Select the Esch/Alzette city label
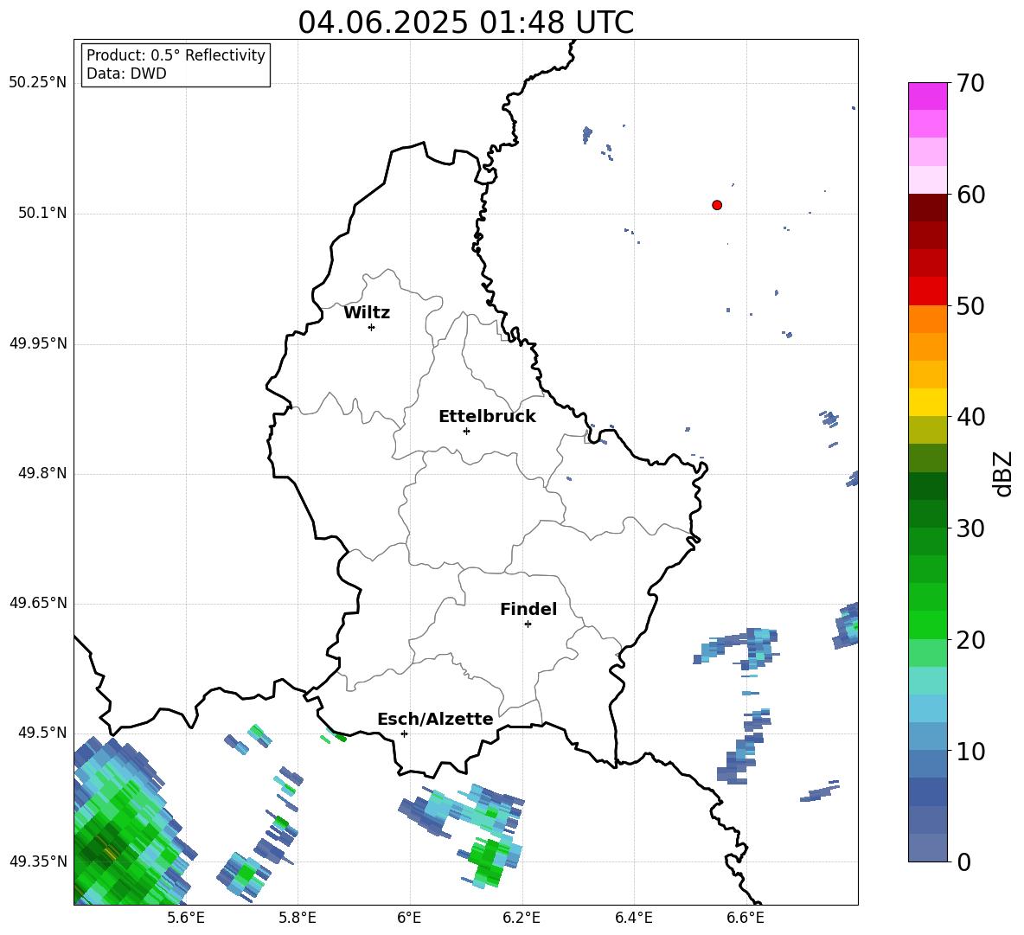 (x=435, y=719)
